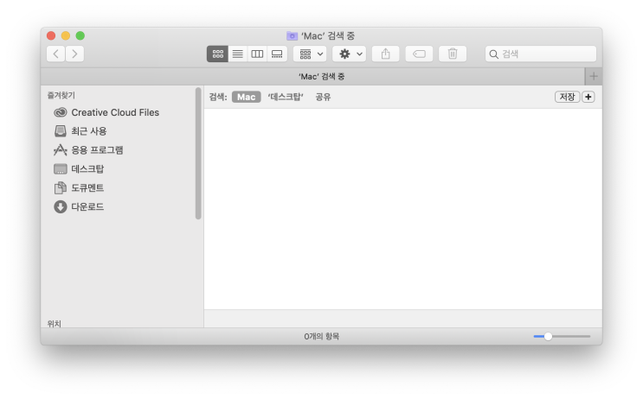
Task: Maximize the window with green button
Action: pyautogui.click(x=80, y=35)
